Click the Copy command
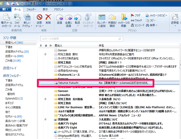This screenshot has height=139, width=181. tap(151, 20)
